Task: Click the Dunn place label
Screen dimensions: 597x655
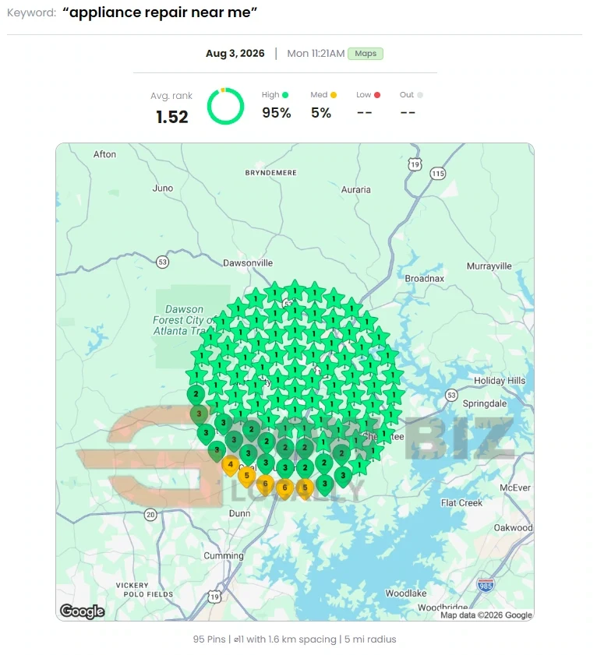Action: click(x=239, y=513)
